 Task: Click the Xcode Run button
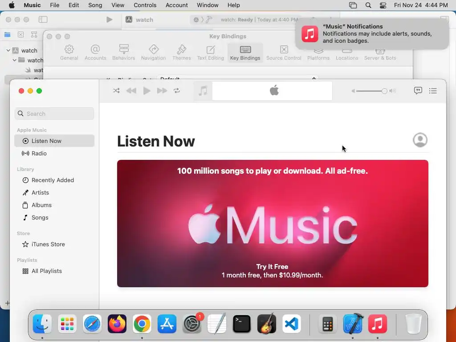pos(110,20)
